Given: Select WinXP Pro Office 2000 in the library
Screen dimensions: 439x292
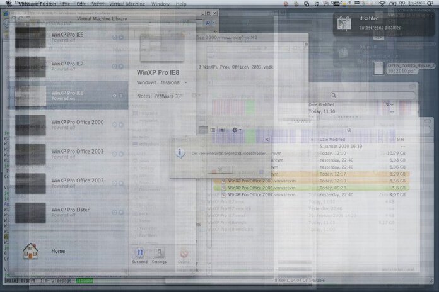Looking at the screenshot, I should (69, 125).
